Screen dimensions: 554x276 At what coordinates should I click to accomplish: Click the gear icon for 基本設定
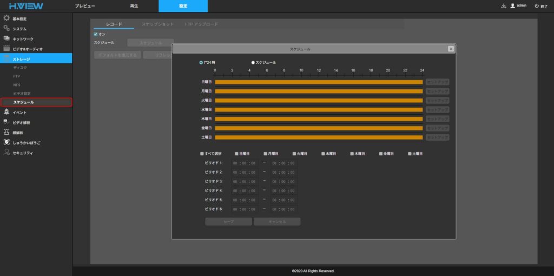click(6, 18)
